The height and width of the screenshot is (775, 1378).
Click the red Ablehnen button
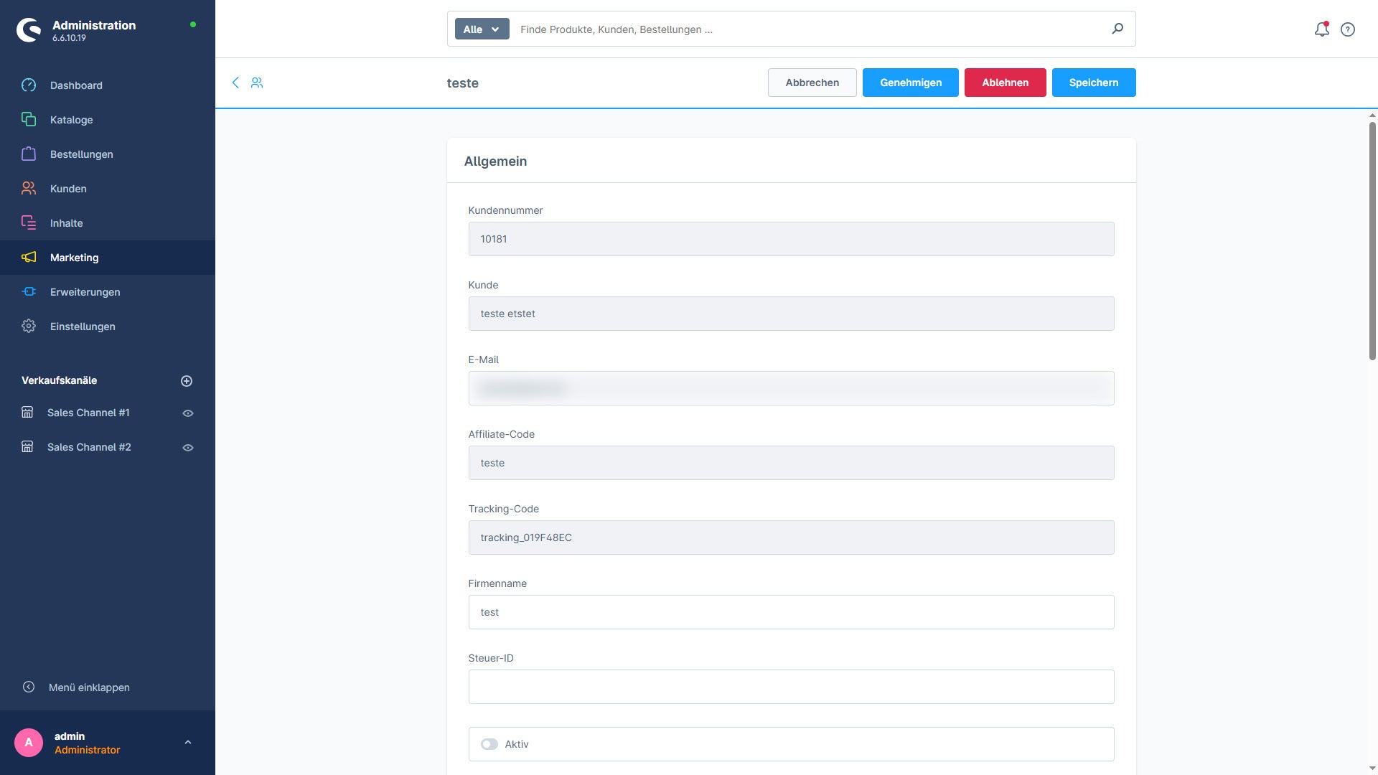click(1005, 83)
